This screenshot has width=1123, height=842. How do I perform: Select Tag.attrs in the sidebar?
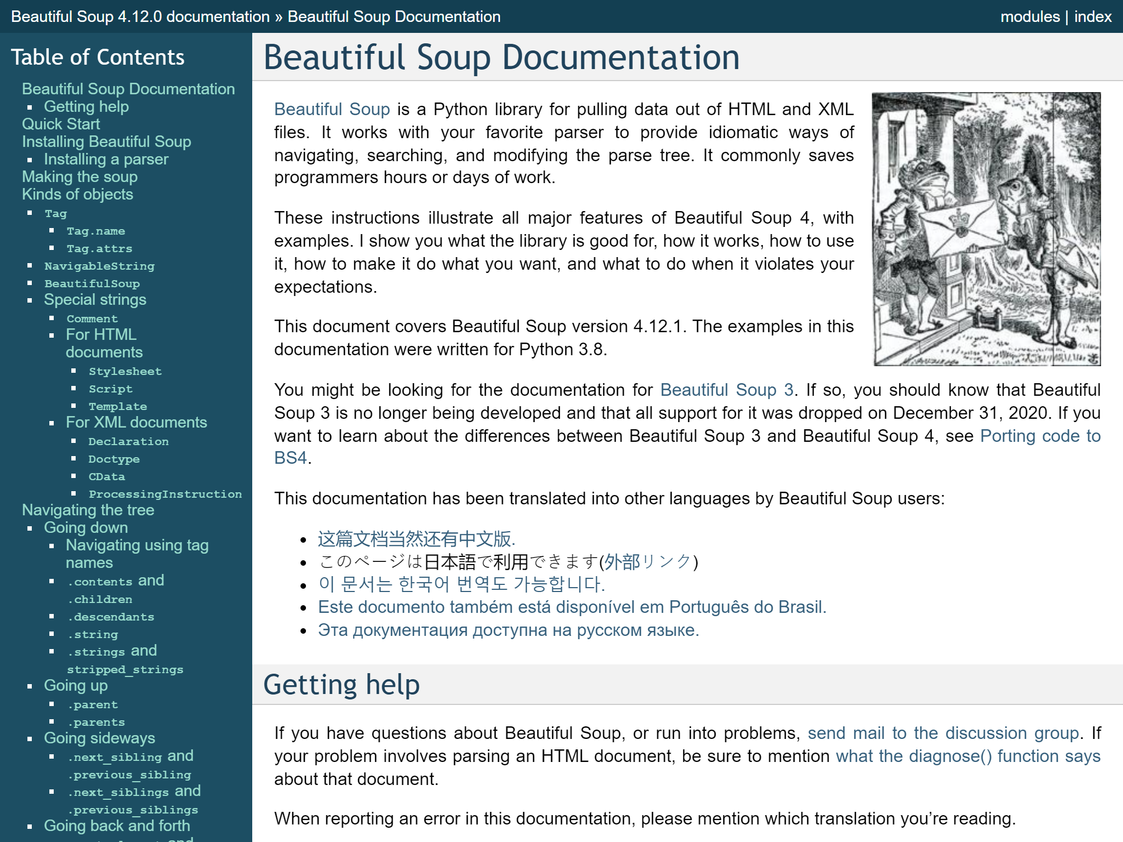[99, 248]
